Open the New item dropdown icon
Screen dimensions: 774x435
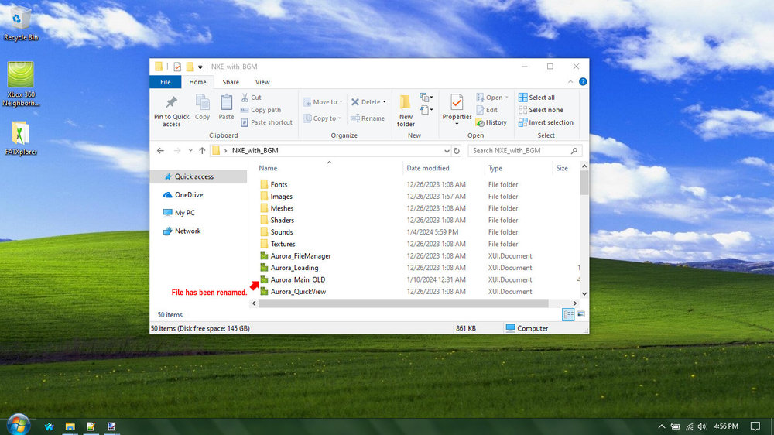(x=426, y=98)
